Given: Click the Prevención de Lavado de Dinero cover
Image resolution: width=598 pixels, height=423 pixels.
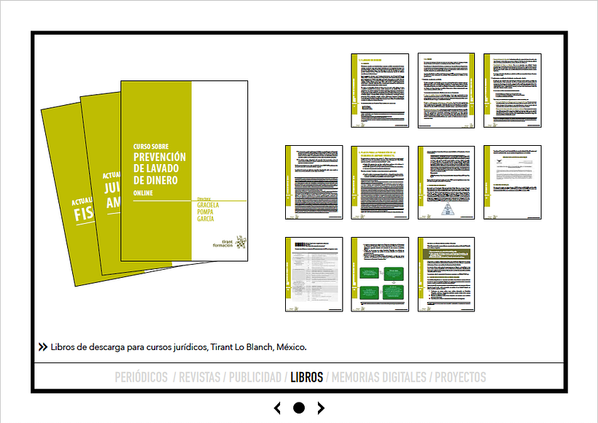Looking at the screenshot, I should coord(185,171).
